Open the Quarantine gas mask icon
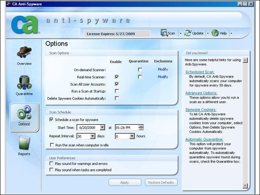The width and height of the screenshot is (260, 195). (24, 82)
